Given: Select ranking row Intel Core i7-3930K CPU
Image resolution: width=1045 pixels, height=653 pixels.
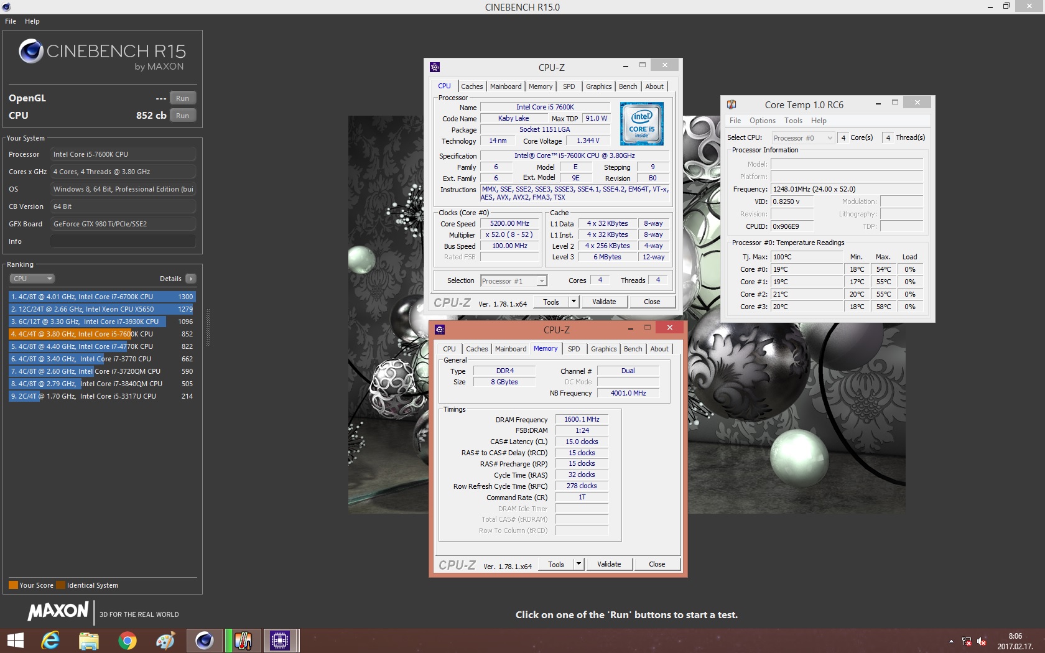Looking at the screenshot, I should point(102,322).
